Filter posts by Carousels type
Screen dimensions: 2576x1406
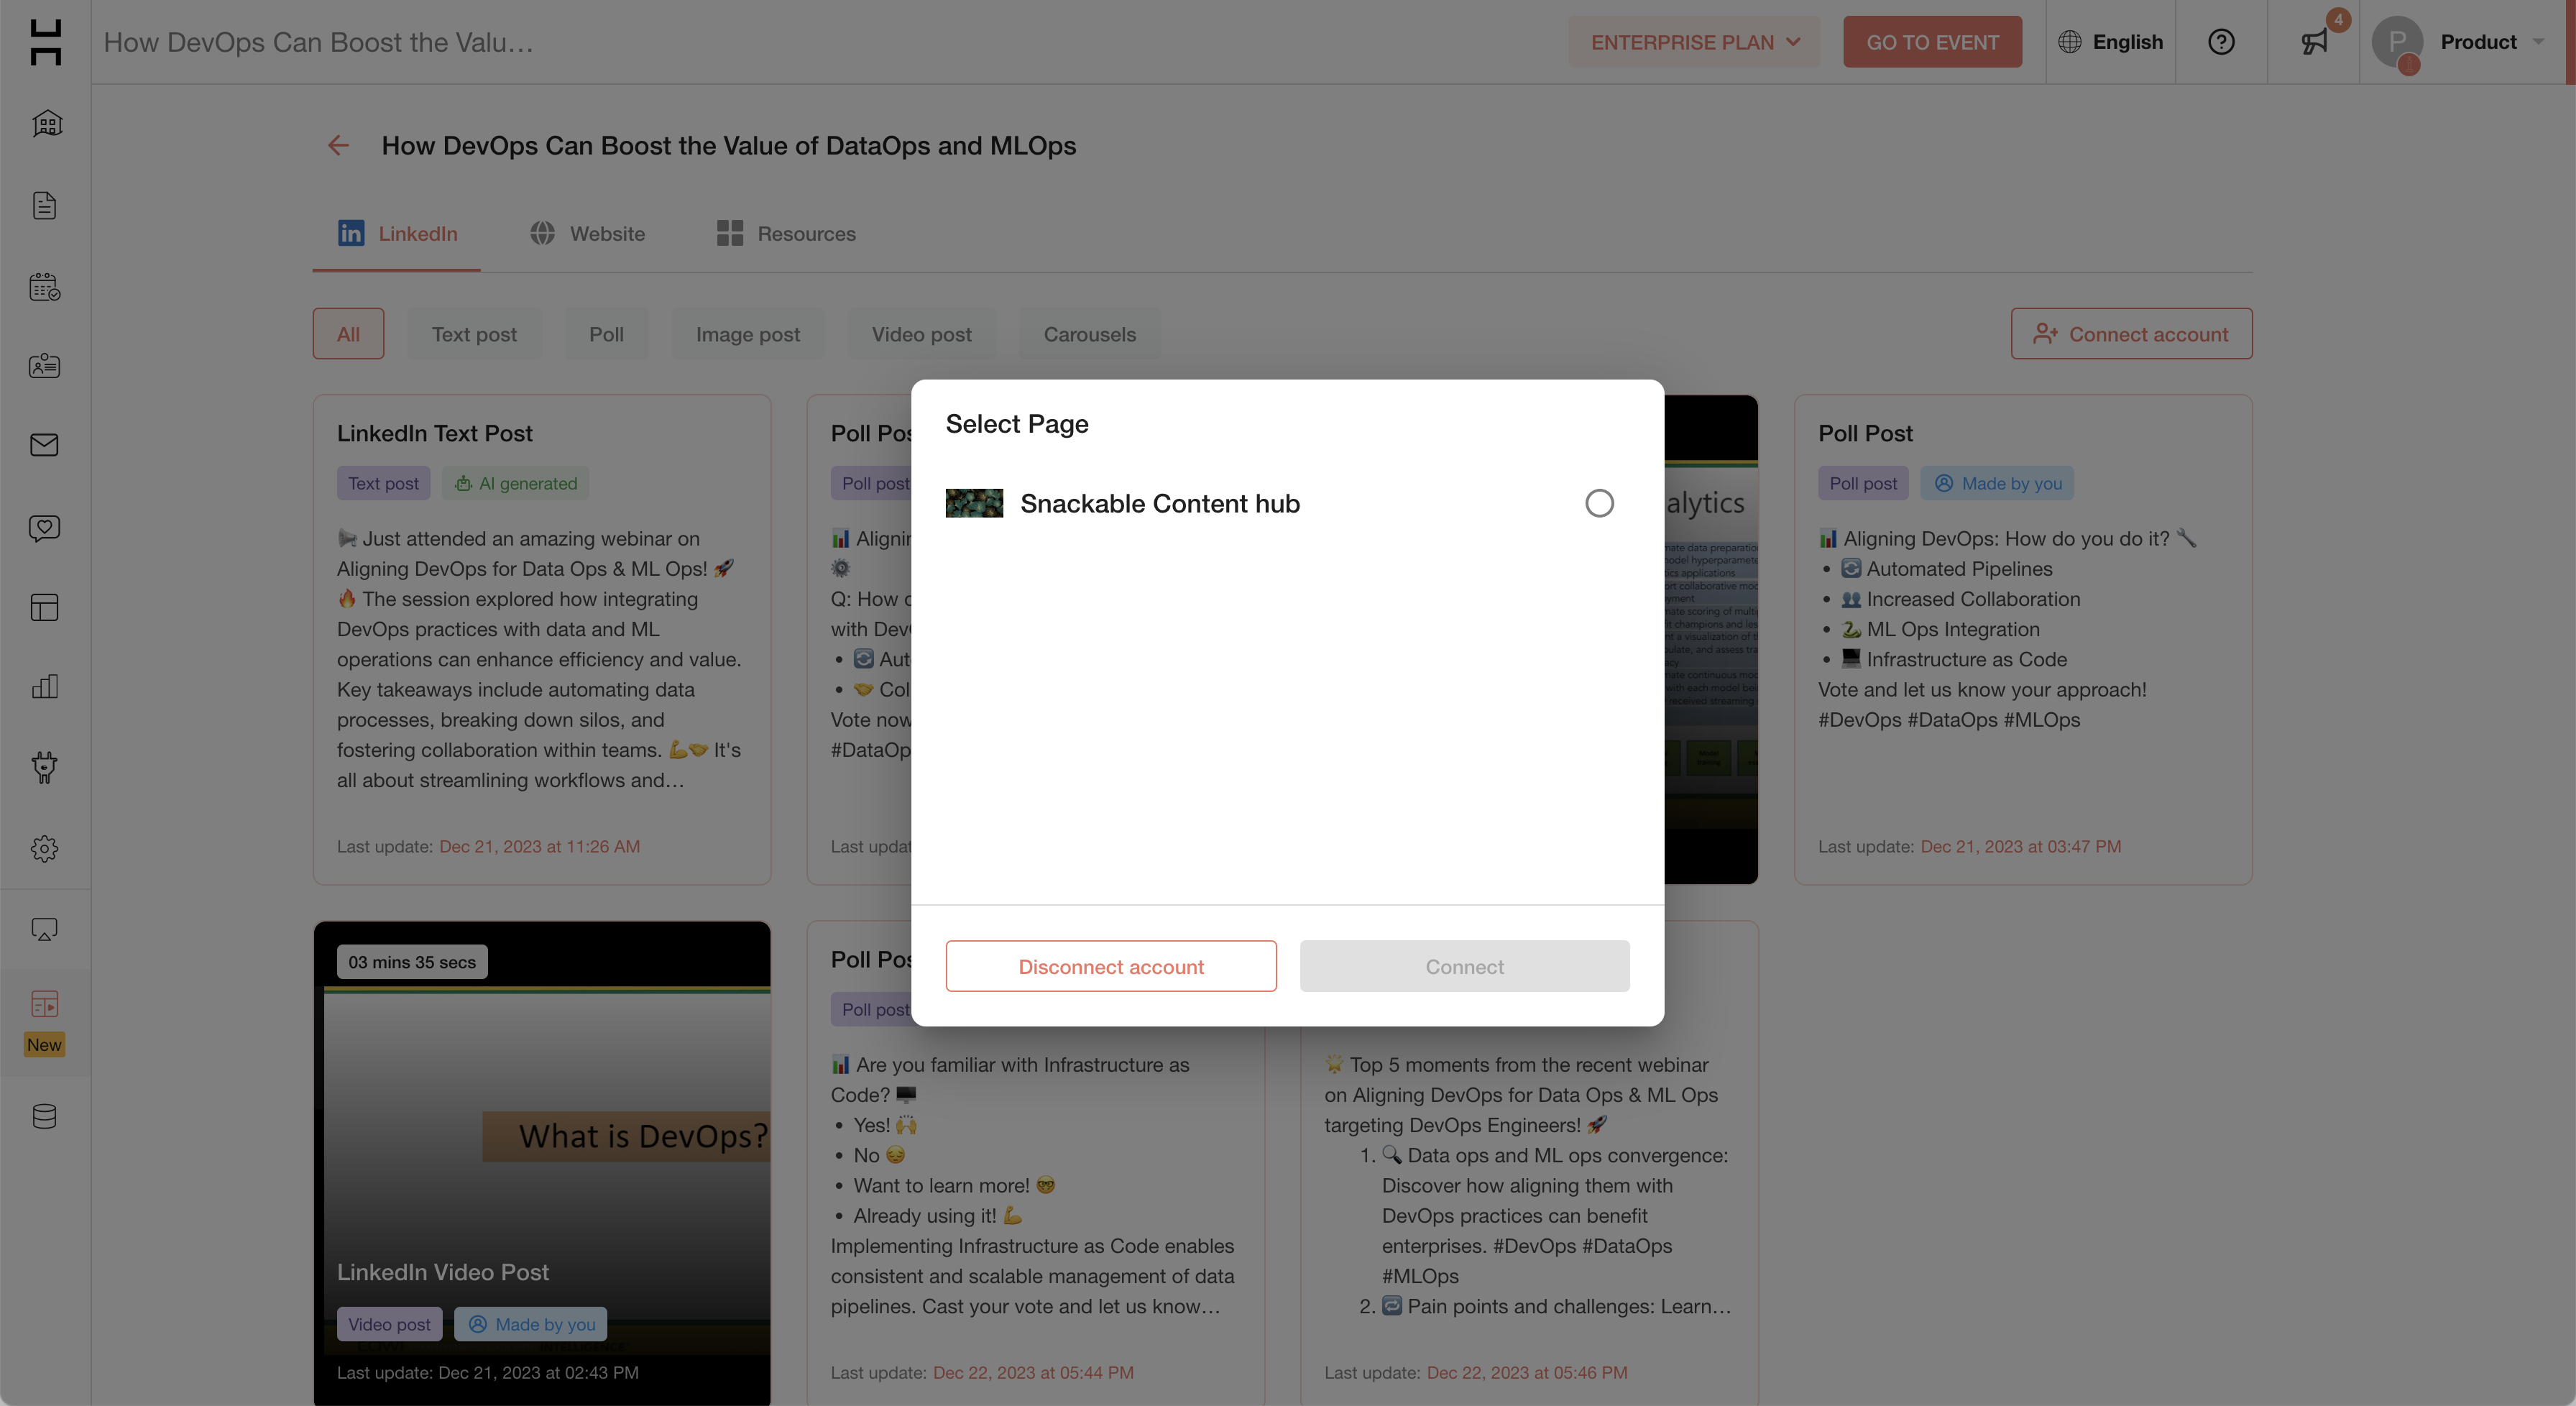(1089, 334)
